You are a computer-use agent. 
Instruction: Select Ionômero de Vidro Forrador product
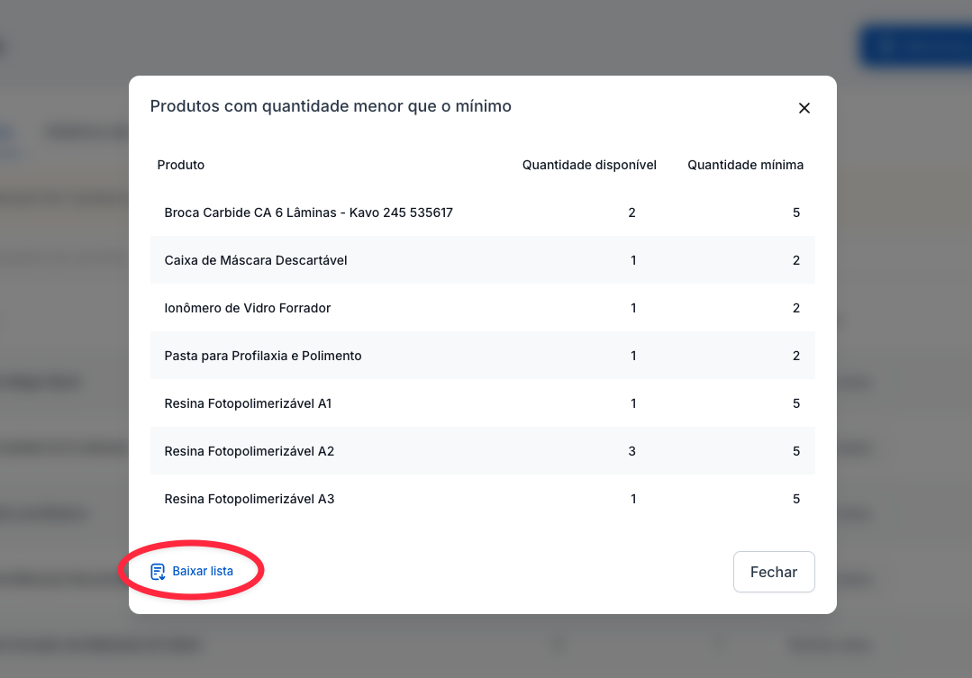point(248,308)
